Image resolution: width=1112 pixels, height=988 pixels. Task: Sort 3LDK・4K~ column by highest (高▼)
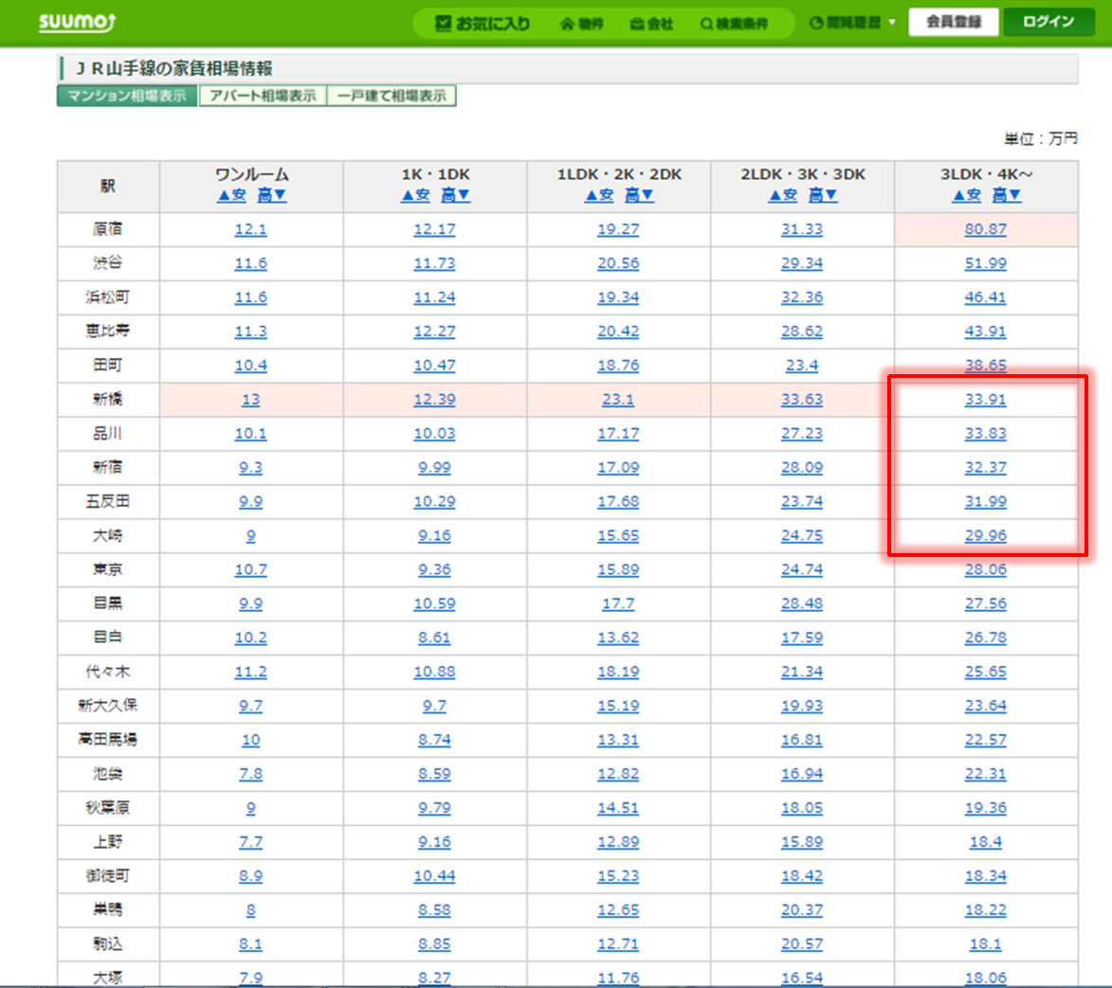pos(1006,195)
